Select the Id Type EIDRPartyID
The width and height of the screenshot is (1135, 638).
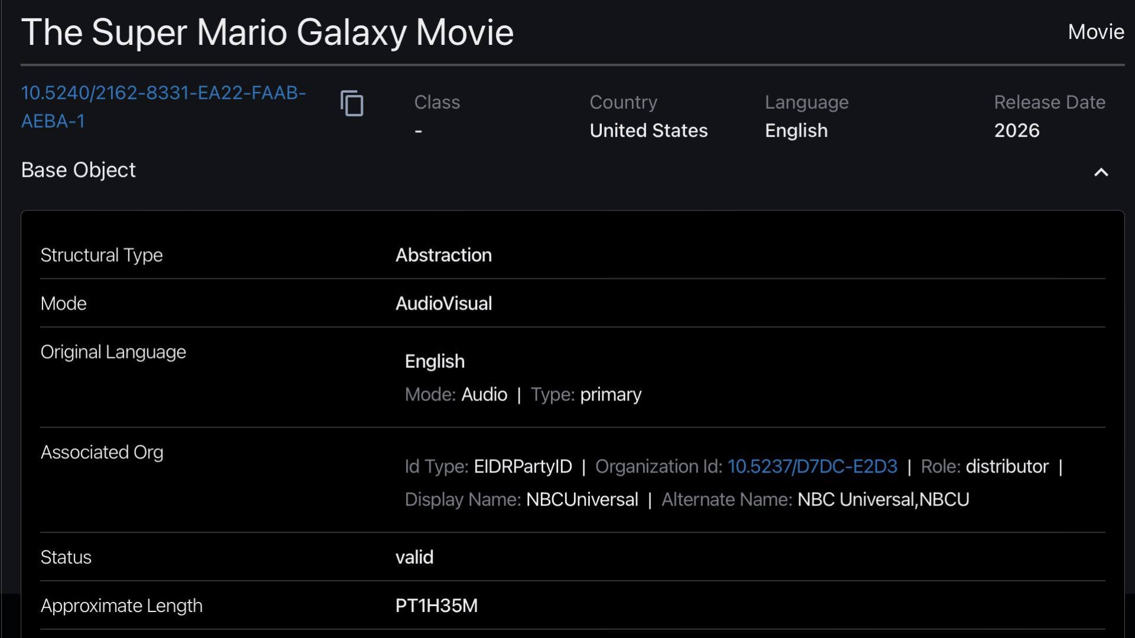pos(522,466)
